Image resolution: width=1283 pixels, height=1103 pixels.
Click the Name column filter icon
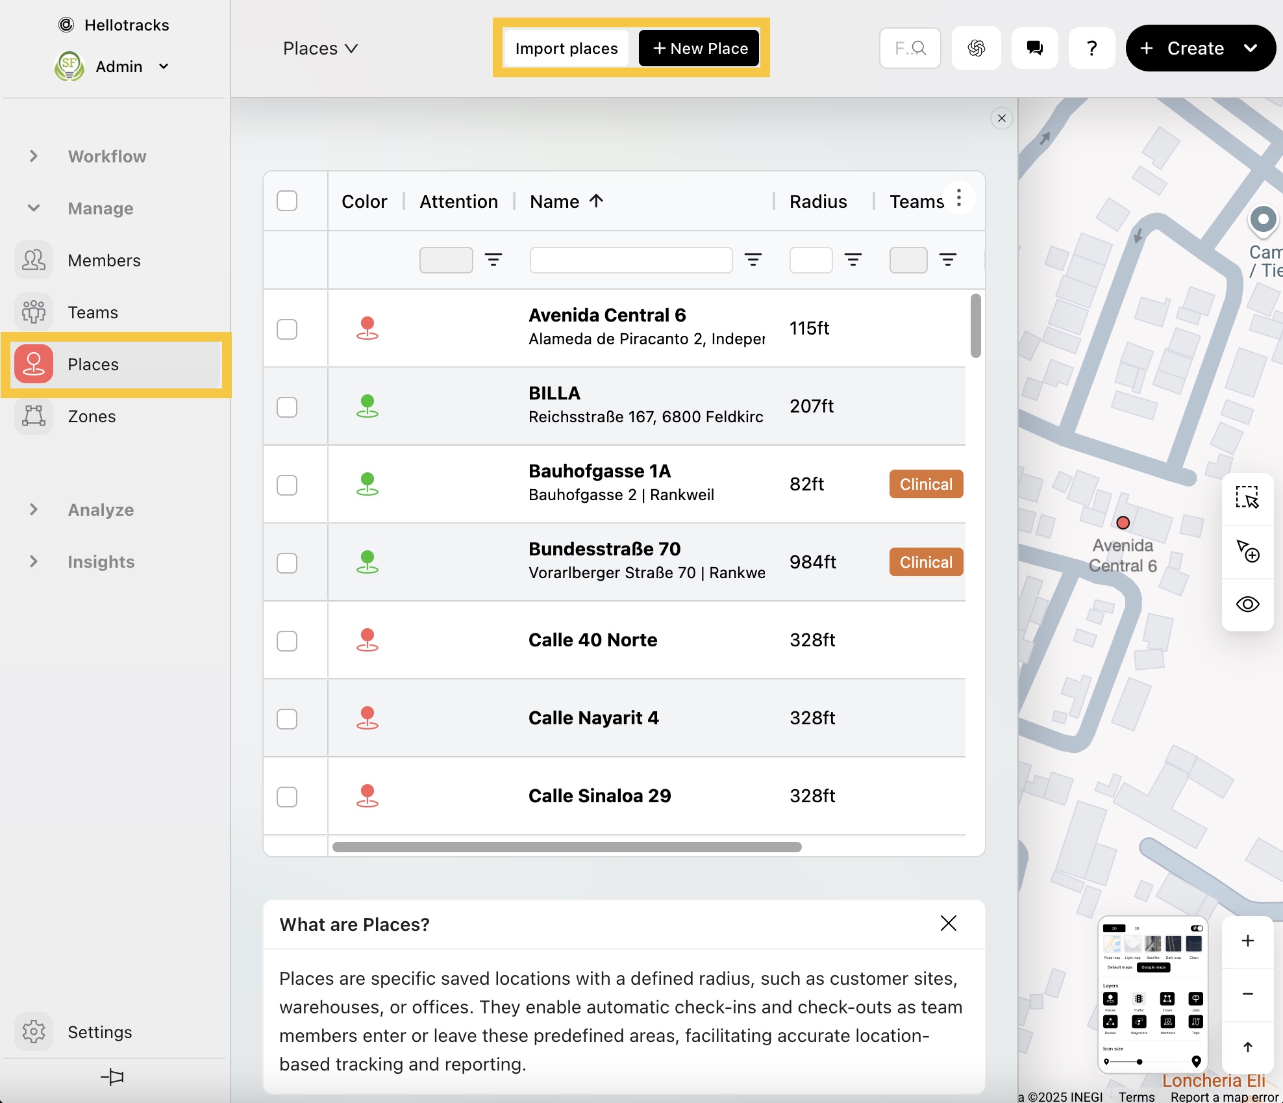pyautogui.click(x=753, y=260)
